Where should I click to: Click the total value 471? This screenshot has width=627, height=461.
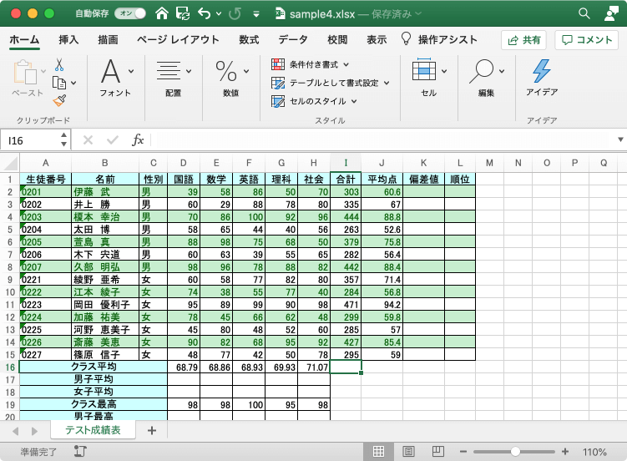pyautogui.click(x=346, y=305)
